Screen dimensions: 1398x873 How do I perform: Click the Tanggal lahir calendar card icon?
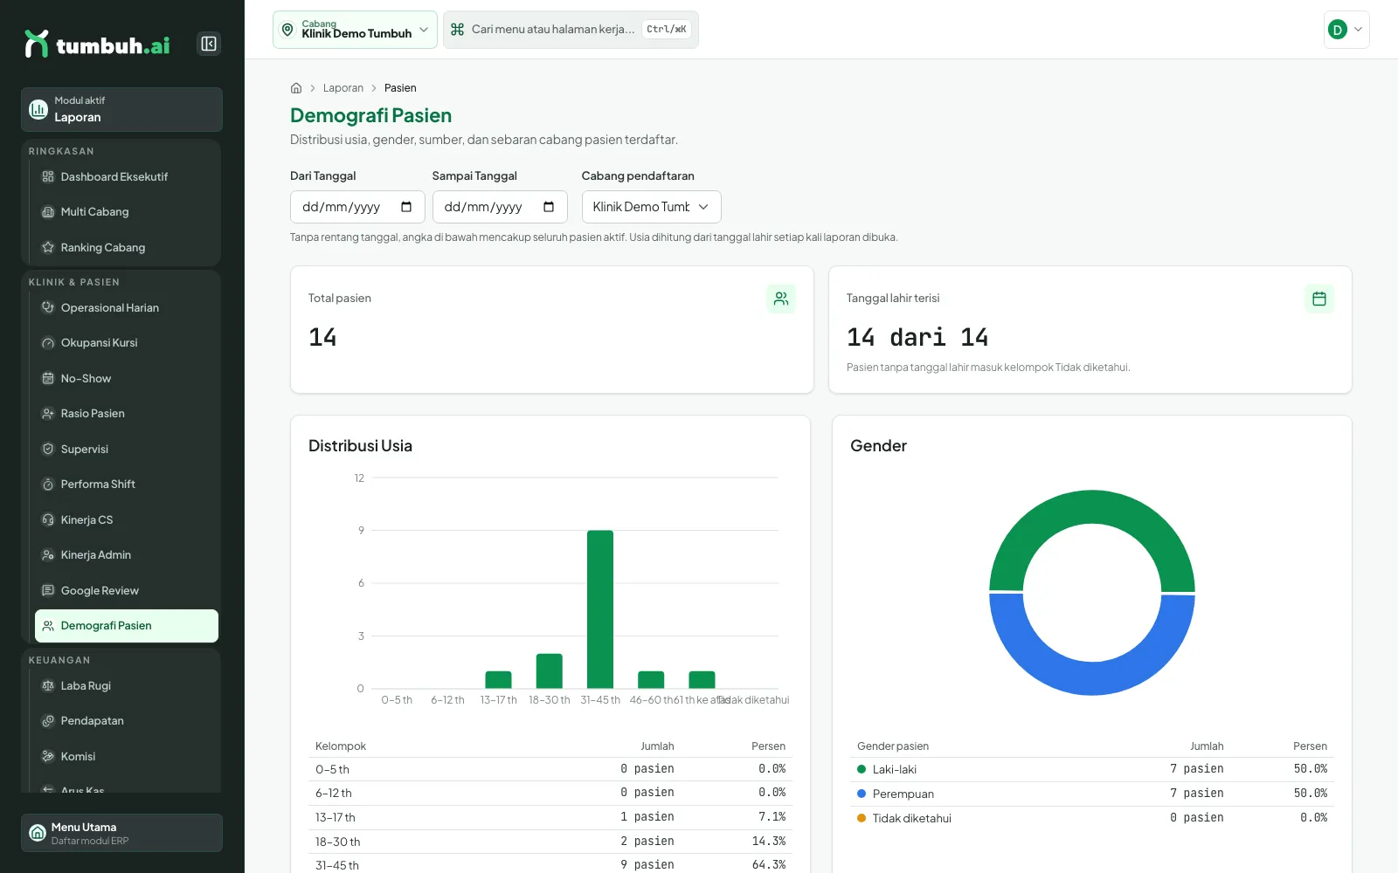[x=1319, y=299]
